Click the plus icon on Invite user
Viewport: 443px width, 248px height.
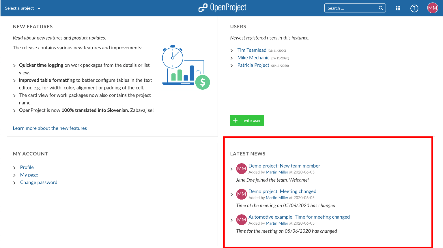pos(235,120)
